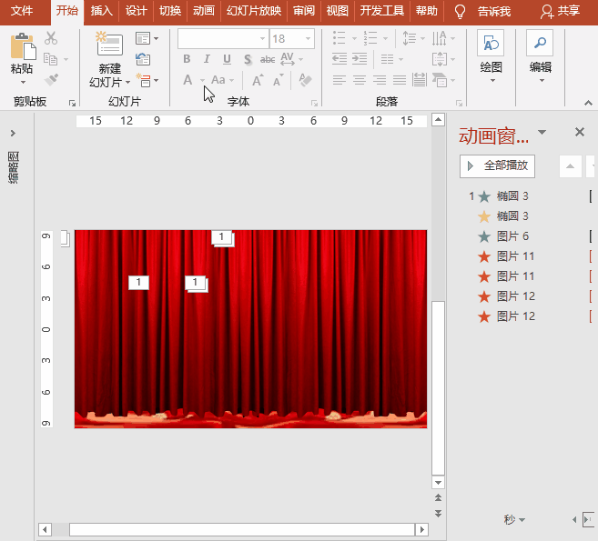
Task: Click the Share (共享) button
Action: click(x=561, y=11)
